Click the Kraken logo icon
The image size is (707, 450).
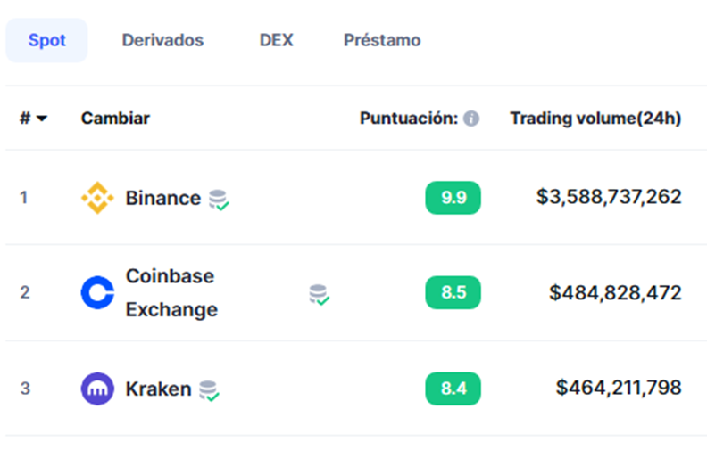97,389
